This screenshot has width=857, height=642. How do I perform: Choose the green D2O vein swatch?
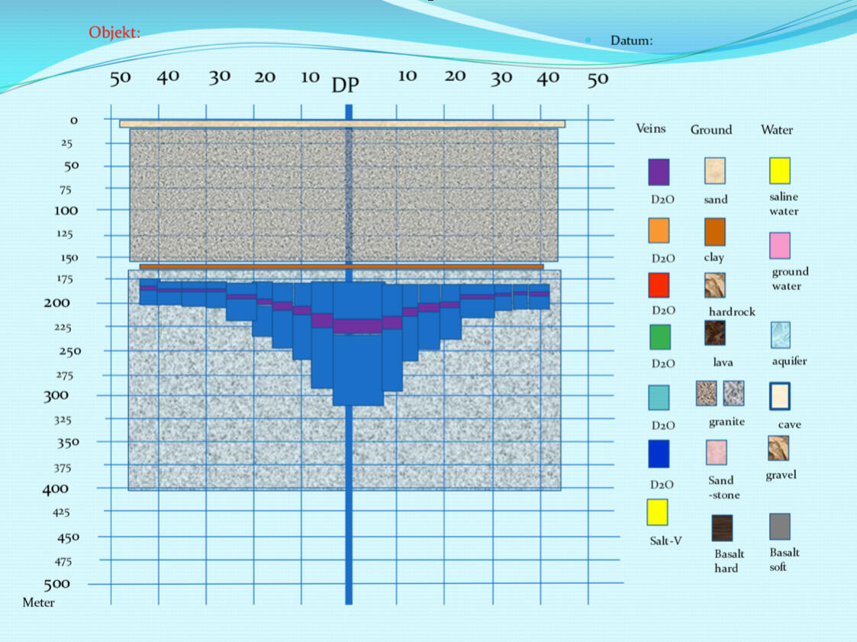(660, 337)
